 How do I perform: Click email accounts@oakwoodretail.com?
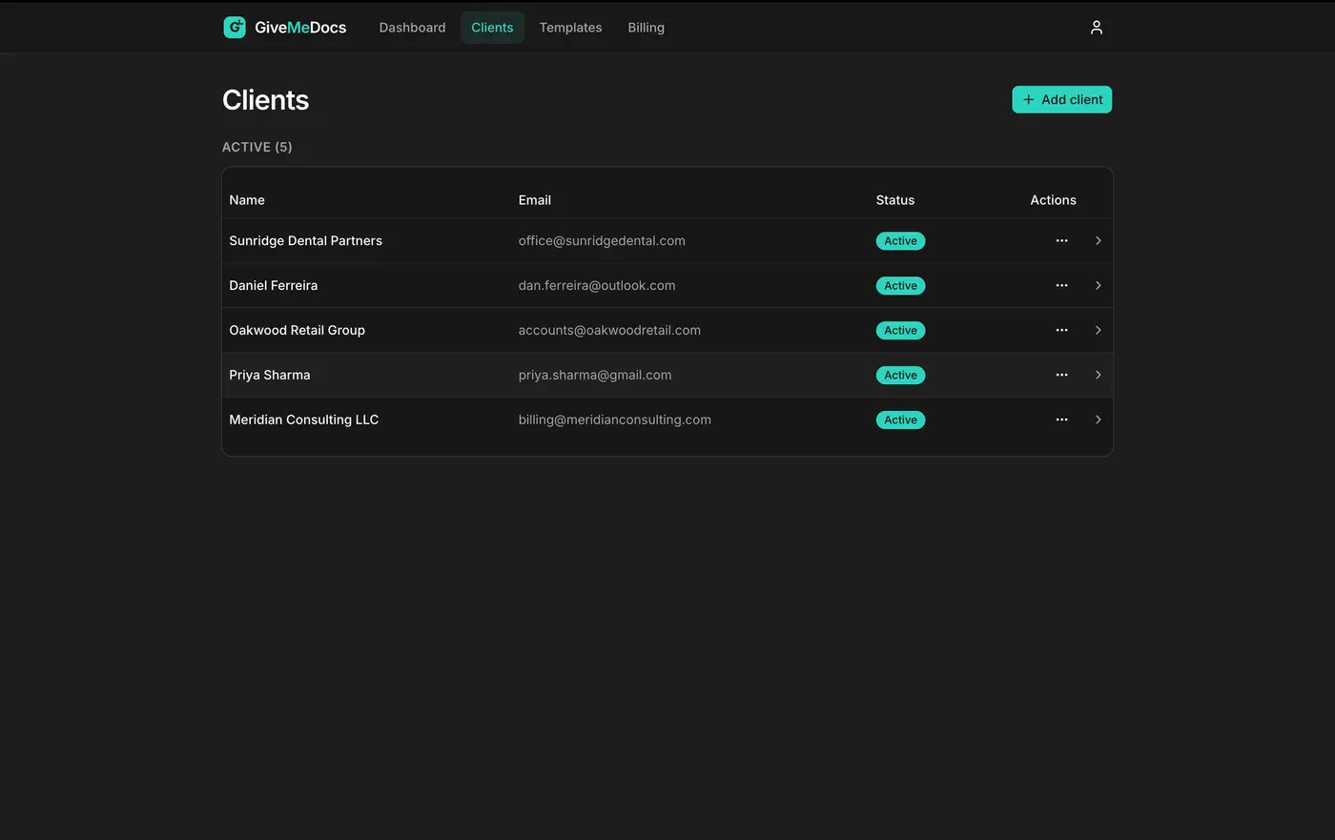click(609, 331)
